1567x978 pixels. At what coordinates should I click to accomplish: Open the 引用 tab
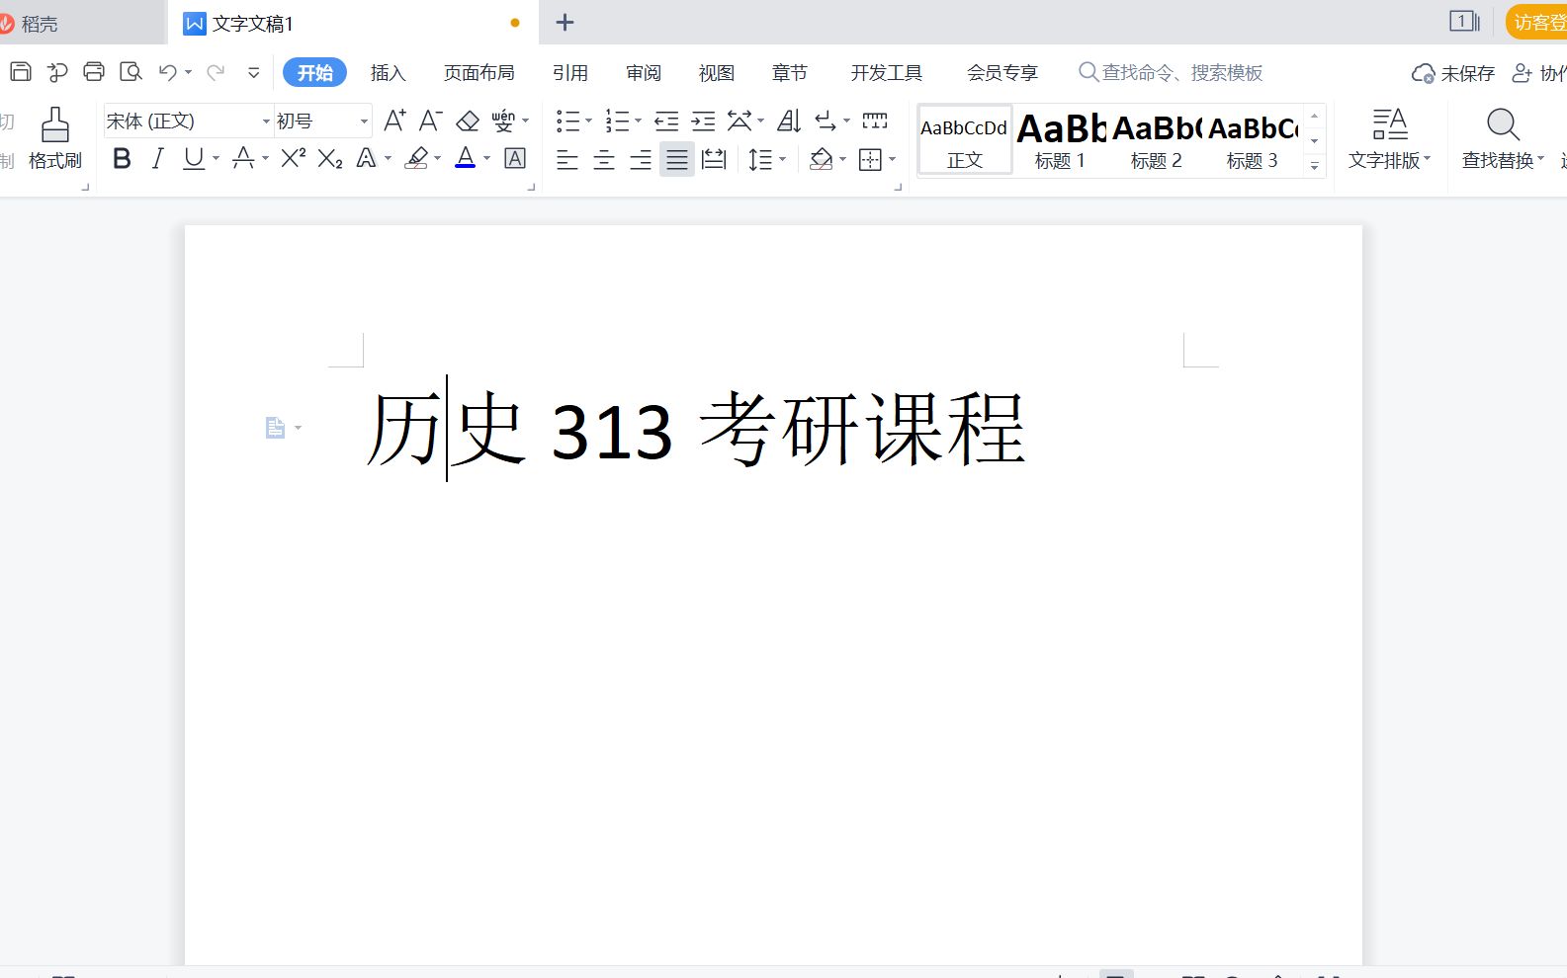point(570,73)
